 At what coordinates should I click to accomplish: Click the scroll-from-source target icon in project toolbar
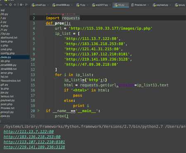pos(10,5)
